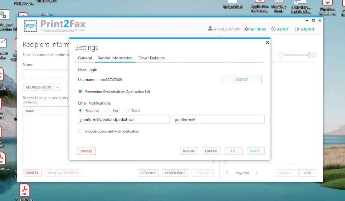
Task: Zoom out with the minus icon in preview
Action: click(280, 55)
